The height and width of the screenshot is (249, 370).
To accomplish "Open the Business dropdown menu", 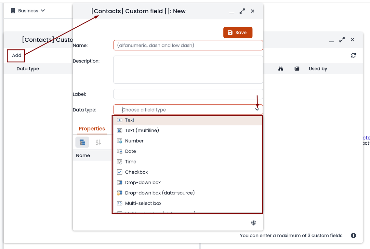I will pos(28,11).
